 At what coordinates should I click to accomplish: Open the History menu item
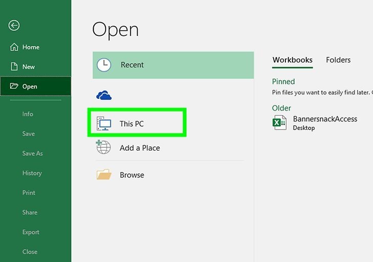point(32,173)
